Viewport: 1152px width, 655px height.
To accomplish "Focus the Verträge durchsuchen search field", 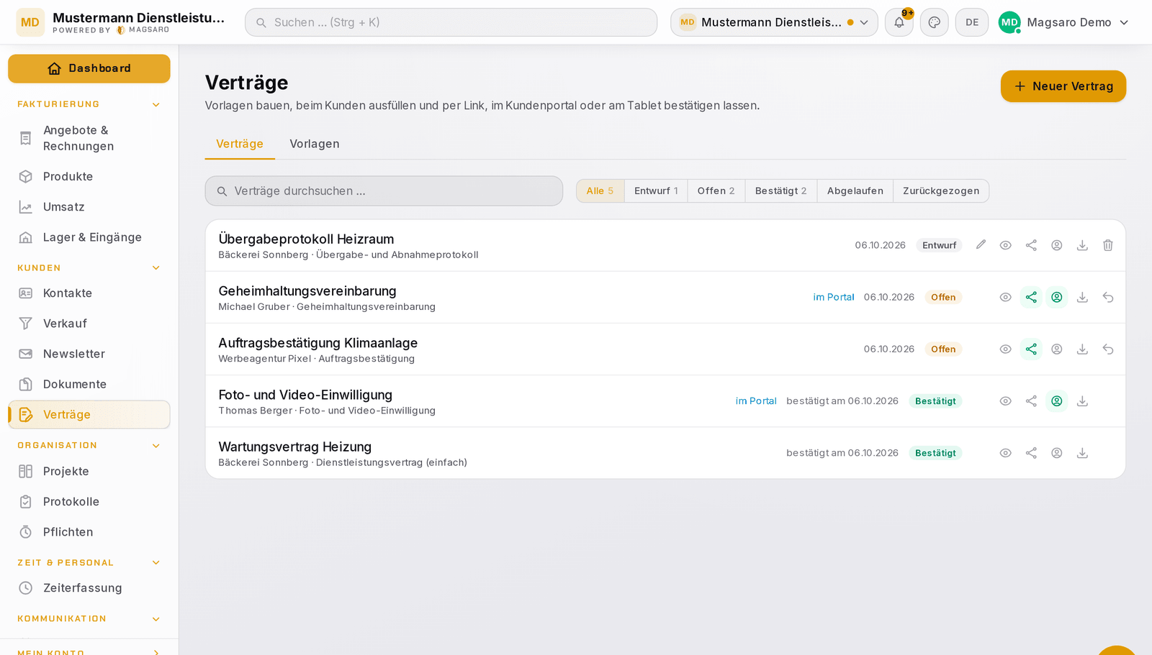I will click(x=384, y=191).
